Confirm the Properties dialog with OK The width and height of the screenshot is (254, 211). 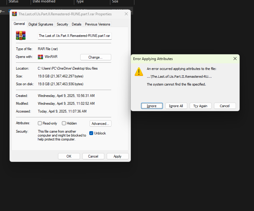click(69, 156)
